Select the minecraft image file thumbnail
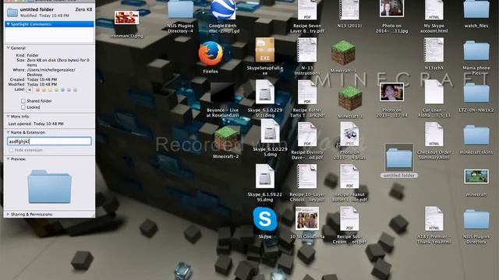 [476, 177]
